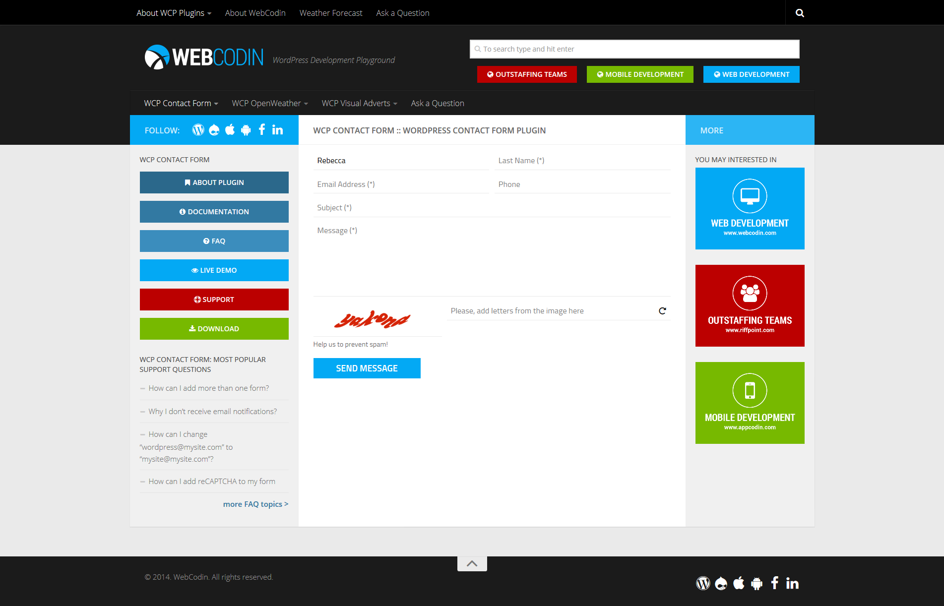Click the Send Message button
Viewport: 944px width, 606px height.
(x=367, y=368)
